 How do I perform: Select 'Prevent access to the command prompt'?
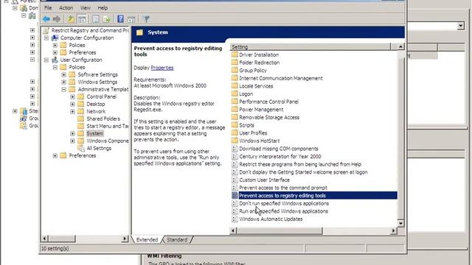[x=283, y=188]
